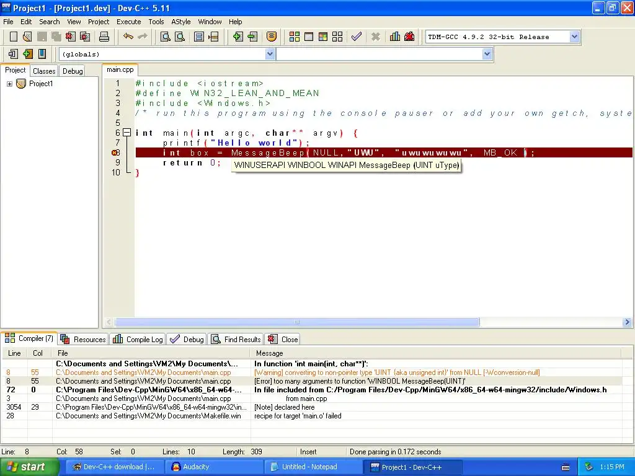
Task: Open the Help menu
Action: coord(235,22)
